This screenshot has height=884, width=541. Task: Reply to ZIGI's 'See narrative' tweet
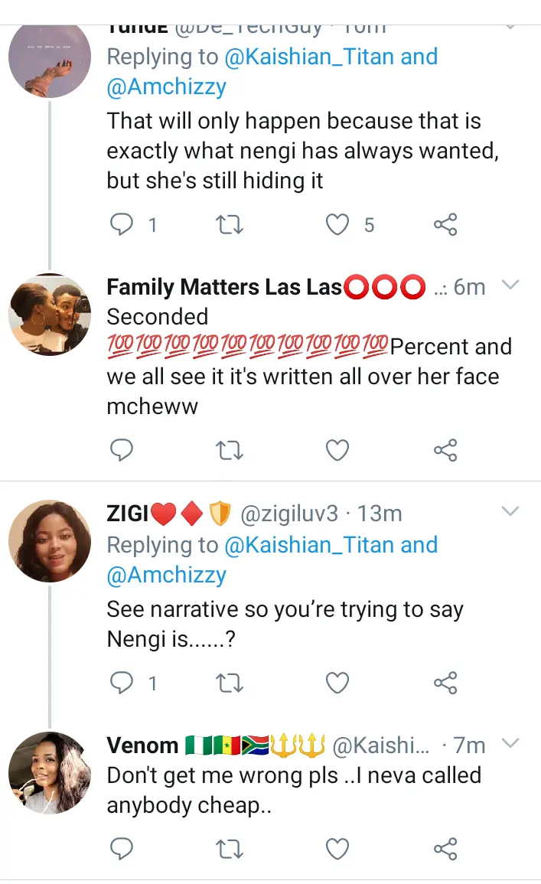pos(122,682)
